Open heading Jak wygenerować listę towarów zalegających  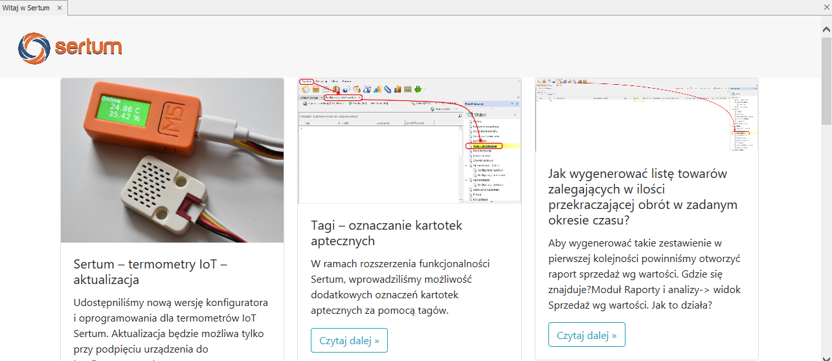tap(642, 197)
